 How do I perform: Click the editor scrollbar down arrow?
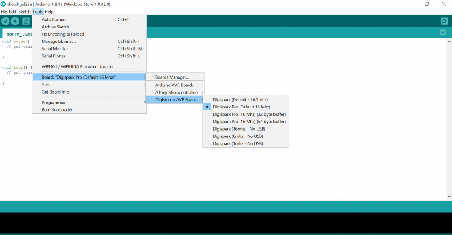pyautogui.click(x=449, y=197)
